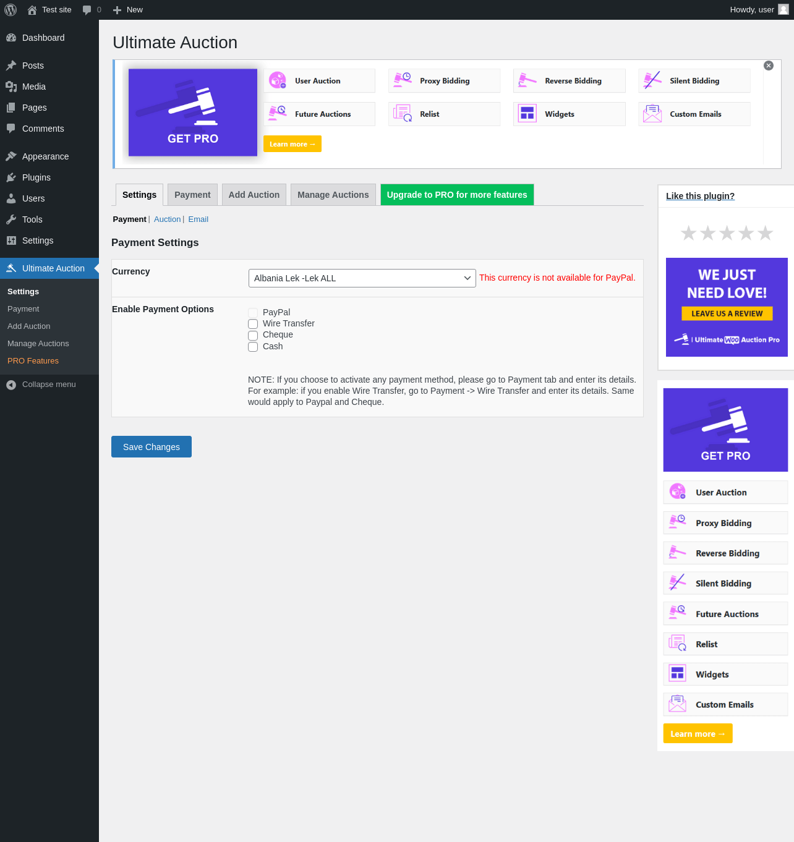Follow the Like this plugin? link
This screenshot has height=842, width=794.
700,196
